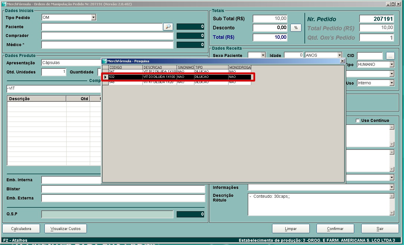Close the MerchFórmula Pesquisa dialog
Viewport: 404px width, 245px height.
tap(342, 61)
